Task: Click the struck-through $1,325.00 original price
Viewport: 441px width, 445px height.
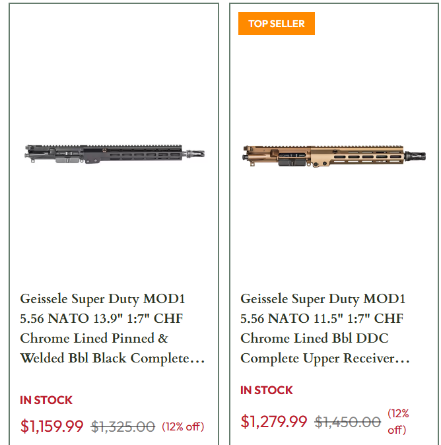Action: click(x=123, y=427)
